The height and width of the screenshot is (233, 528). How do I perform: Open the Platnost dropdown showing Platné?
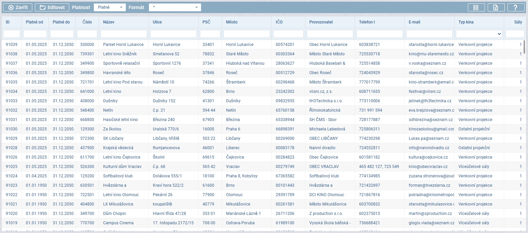[x=109, y=7]
